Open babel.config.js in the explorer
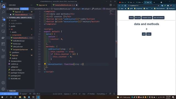 coord(16,70)
